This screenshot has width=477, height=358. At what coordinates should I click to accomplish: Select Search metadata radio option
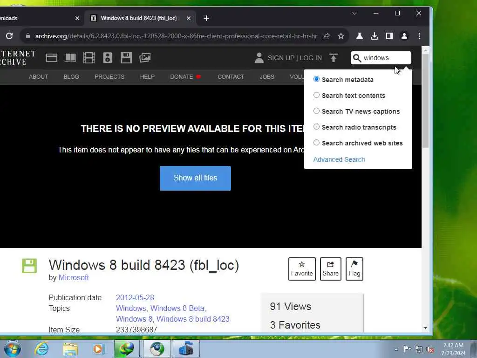(x=316, y=79)
